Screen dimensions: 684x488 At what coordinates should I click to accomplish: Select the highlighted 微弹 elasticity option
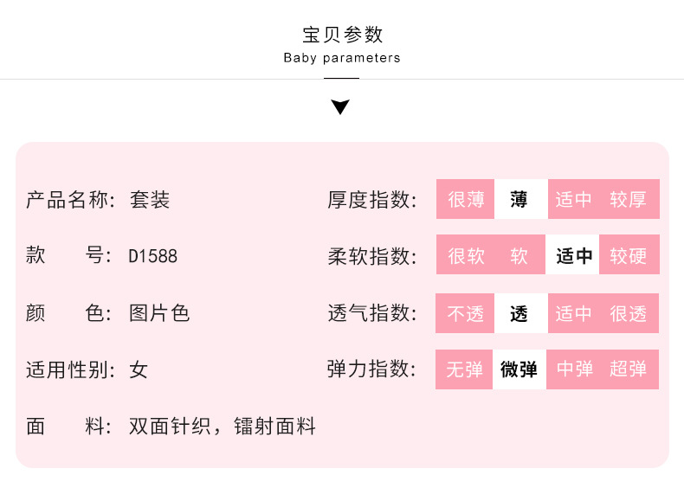click(x=519, y=370)
